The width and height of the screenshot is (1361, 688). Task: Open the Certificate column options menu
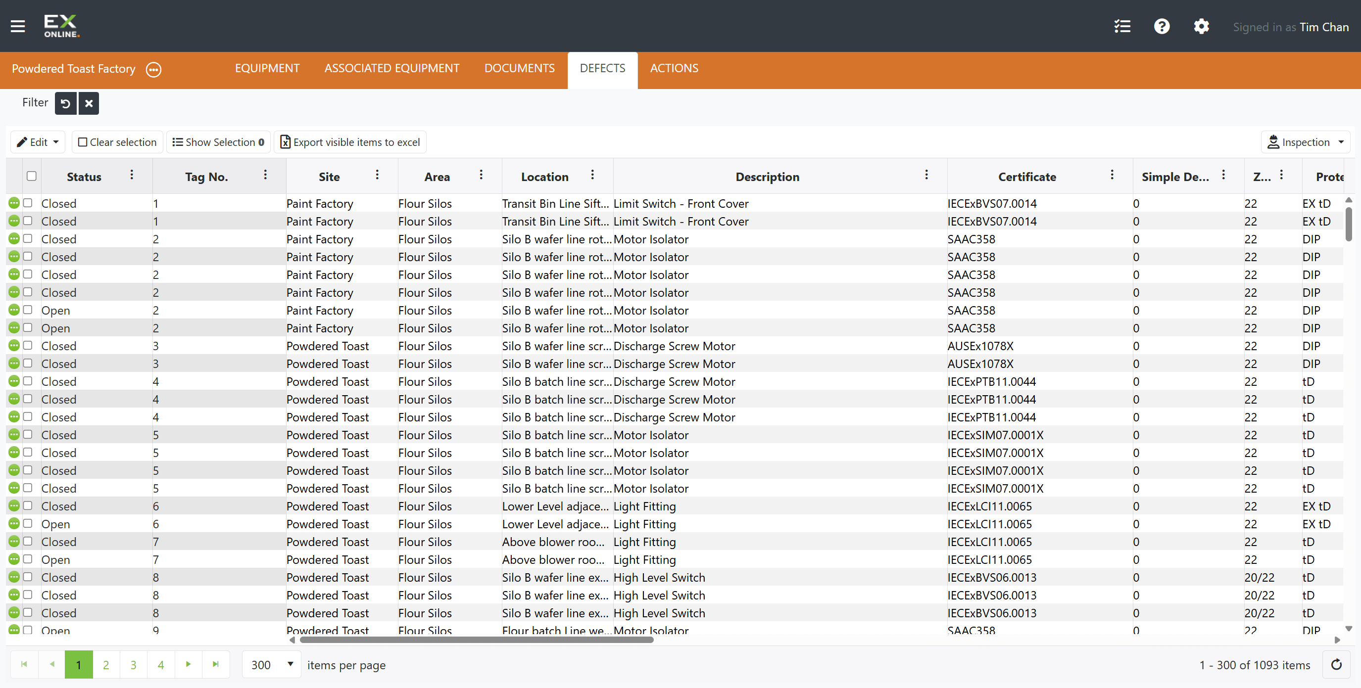pos(1112,175)
